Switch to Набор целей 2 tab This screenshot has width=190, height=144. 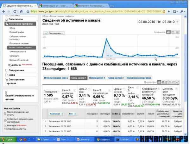point(97,78)
